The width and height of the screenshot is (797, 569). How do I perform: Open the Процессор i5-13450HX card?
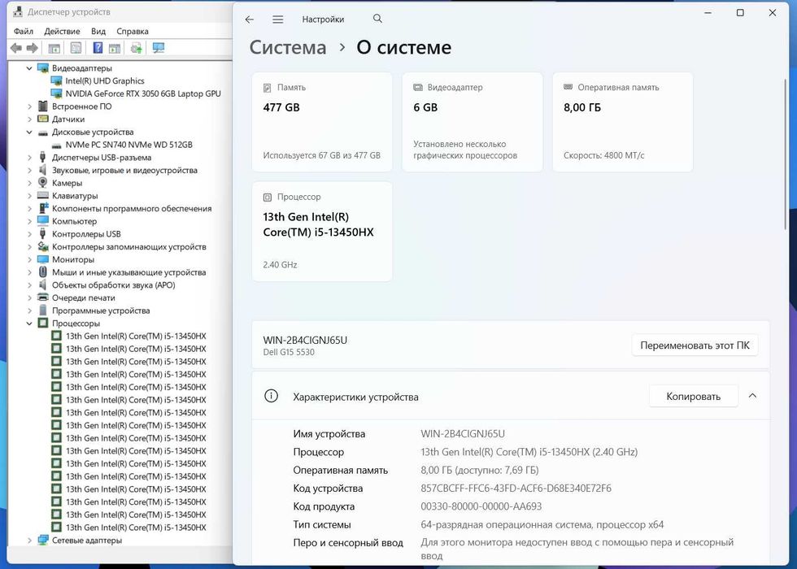322,231
